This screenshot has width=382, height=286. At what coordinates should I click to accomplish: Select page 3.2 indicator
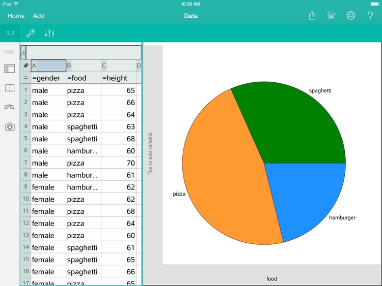(10, 33)
